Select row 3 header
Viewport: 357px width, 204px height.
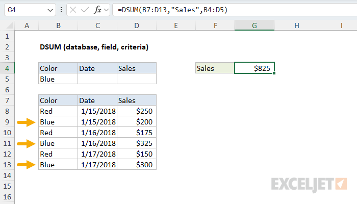pyautogui.click(x=7, y=58)
